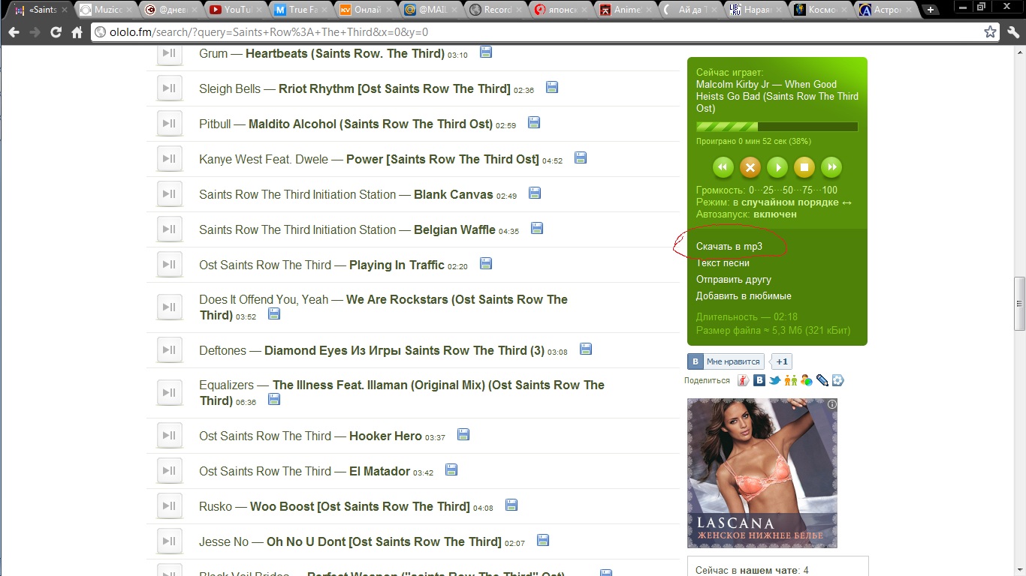1026x576 pixels.
Task: Play We Are Rockstars track
Action: coord(170,307)
